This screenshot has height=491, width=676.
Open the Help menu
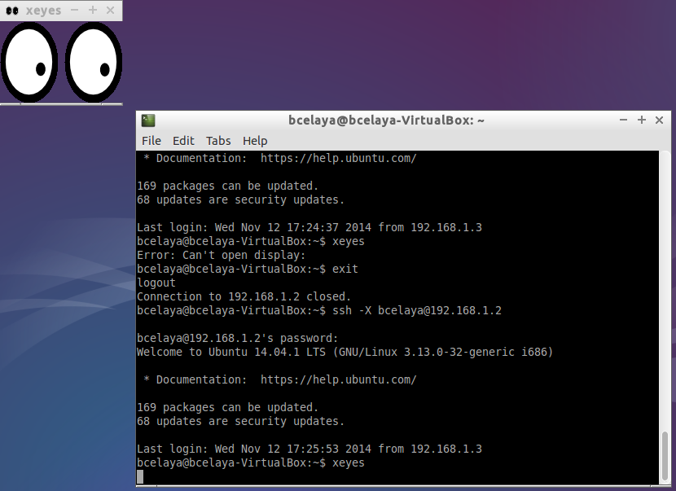click(x=255, y=141)
